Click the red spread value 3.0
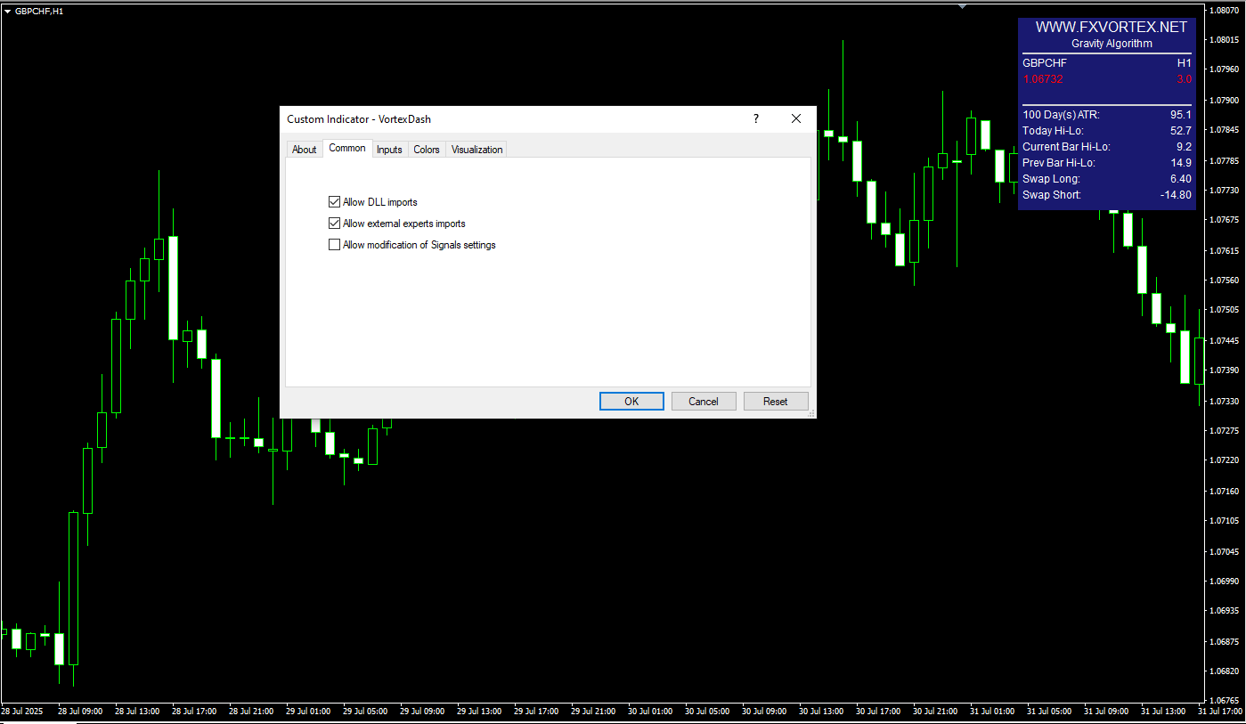 1185,79
